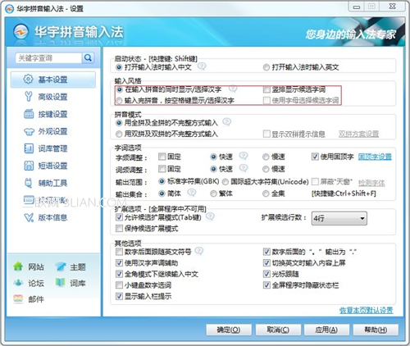Switch to 高级设置 sidebar tab
This screenshot has width=410, height=346.
(53, 97)
